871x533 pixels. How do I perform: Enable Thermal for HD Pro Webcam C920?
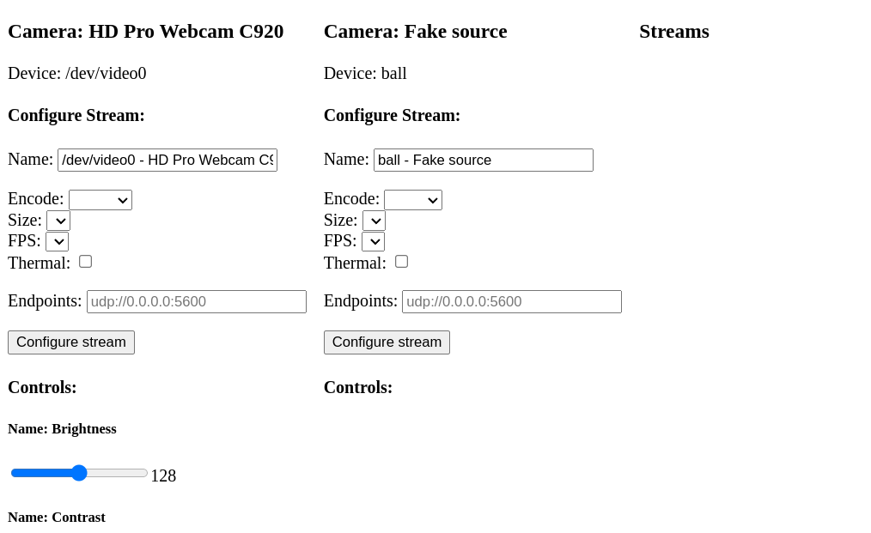pyautogui.click(x=85, y=261)
